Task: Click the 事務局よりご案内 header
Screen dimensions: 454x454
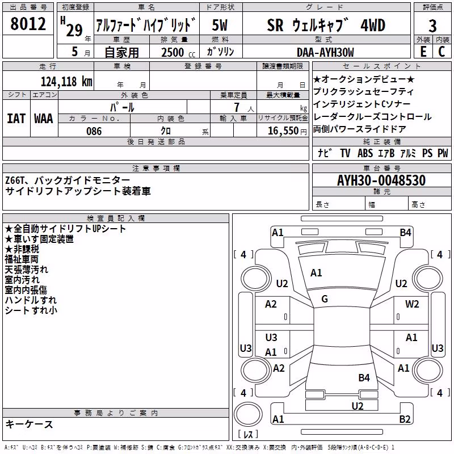Action: coord(116,413)
